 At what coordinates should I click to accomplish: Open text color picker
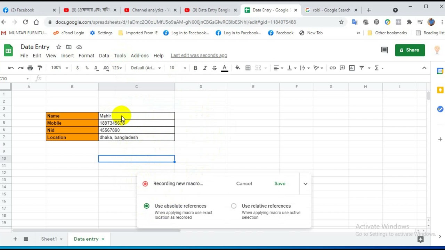(225, 68)
